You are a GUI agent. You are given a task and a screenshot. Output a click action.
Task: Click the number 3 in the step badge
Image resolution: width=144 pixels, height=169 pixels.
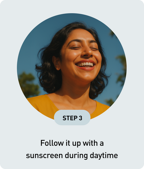(81, 118)
